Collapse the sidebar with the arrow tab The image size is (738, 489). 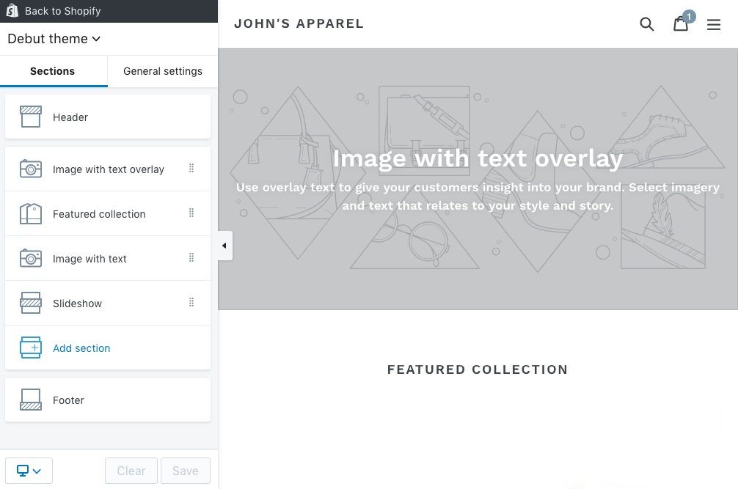pos(224,246)
